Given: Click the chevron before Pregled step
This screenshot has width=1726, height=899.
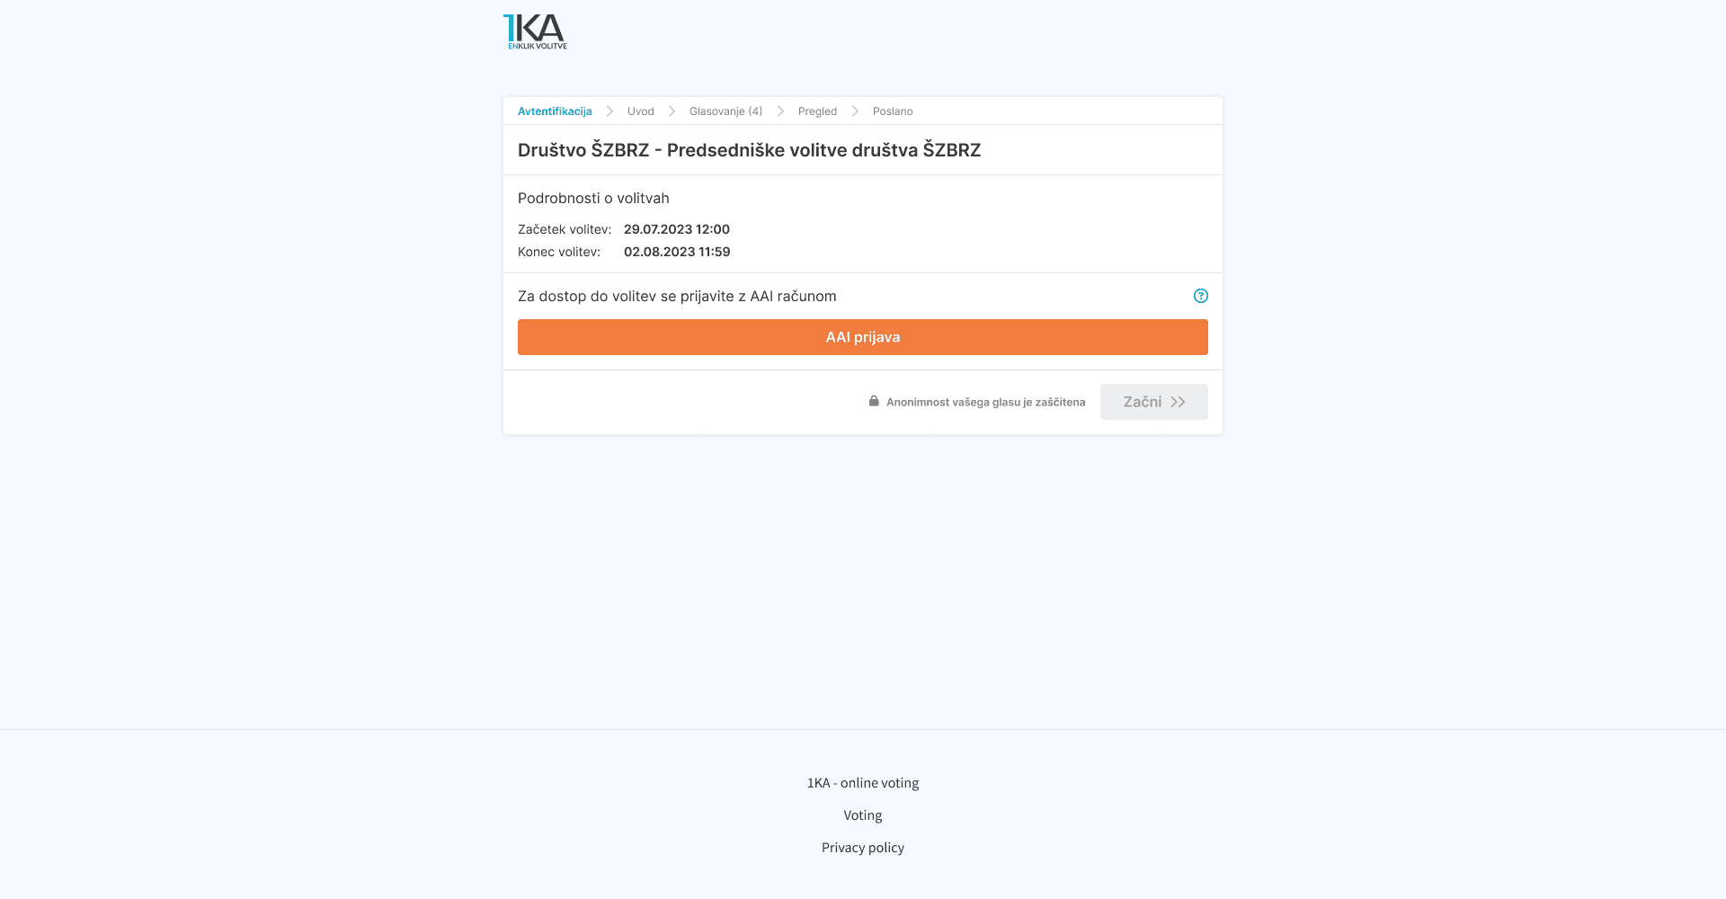Looking at the screenshot, I should tap(779, 111).
